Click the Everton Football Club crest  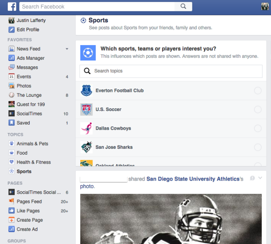click(x=86, y=90)
